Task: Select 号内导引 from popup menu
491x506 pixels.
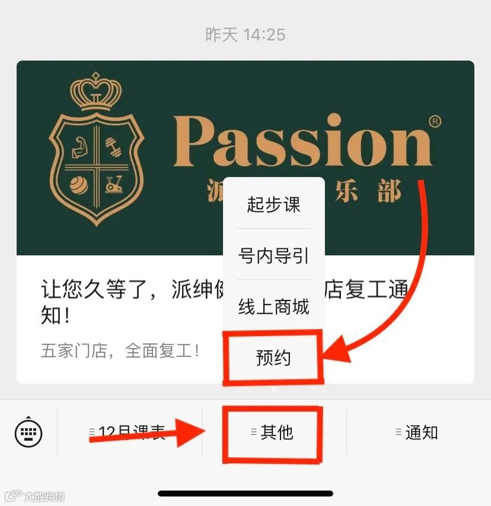Action: [x=273, y=255]
